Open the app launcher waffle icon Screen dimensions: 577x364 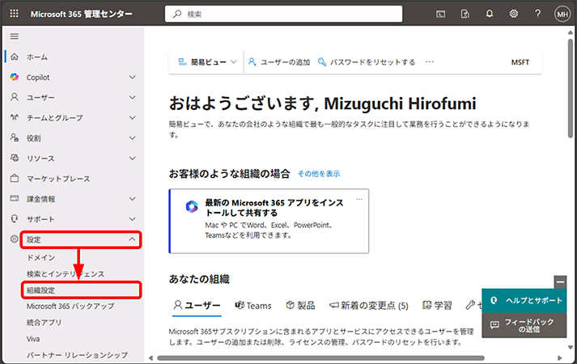(14, 14)
